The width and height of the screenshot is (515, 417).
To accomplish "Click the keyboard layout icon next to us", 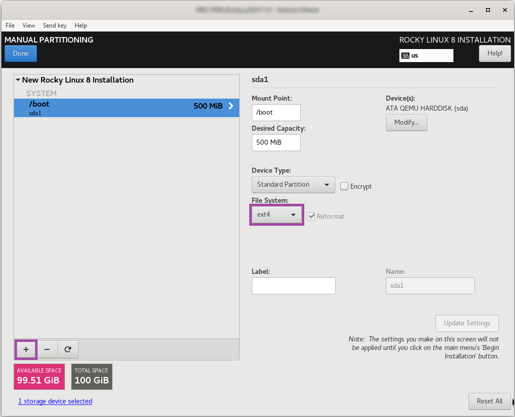I will pyautogui.click(x=405, y=56).
